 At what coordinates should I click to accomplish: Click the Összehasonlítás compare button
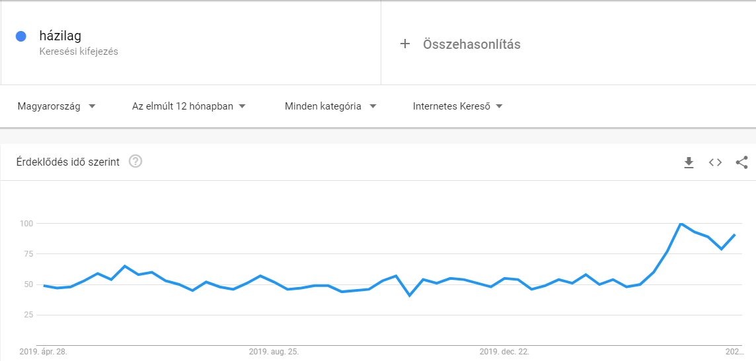(x=471, y=44)
